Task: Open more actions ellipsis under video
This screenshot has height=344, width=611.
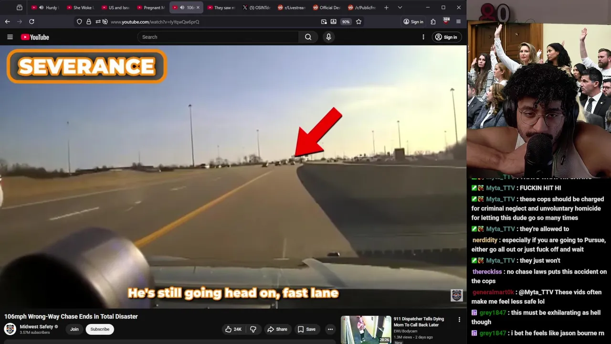Action: pos(330,329)
